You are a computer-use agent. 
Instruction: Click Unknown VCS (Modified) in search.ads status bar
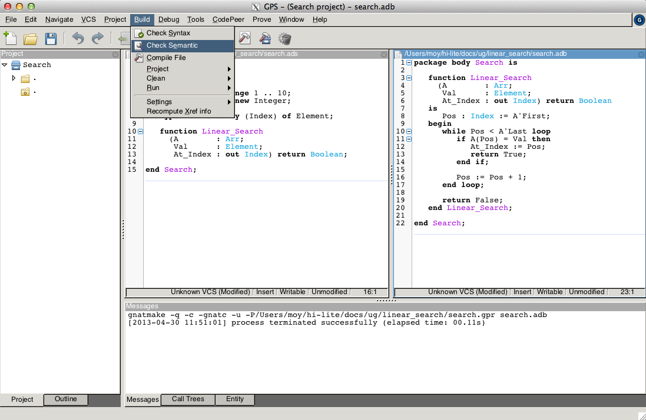pos(211,292)
